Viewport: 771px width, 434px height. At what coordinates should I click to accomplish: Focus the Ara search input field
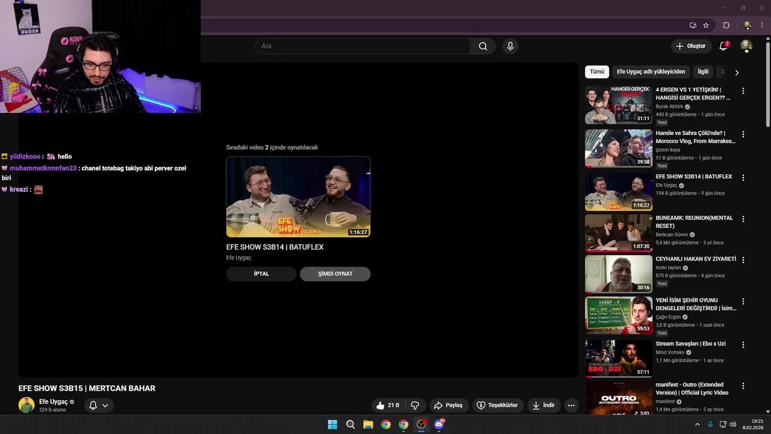pyautogui.click(x=363, y=46)
